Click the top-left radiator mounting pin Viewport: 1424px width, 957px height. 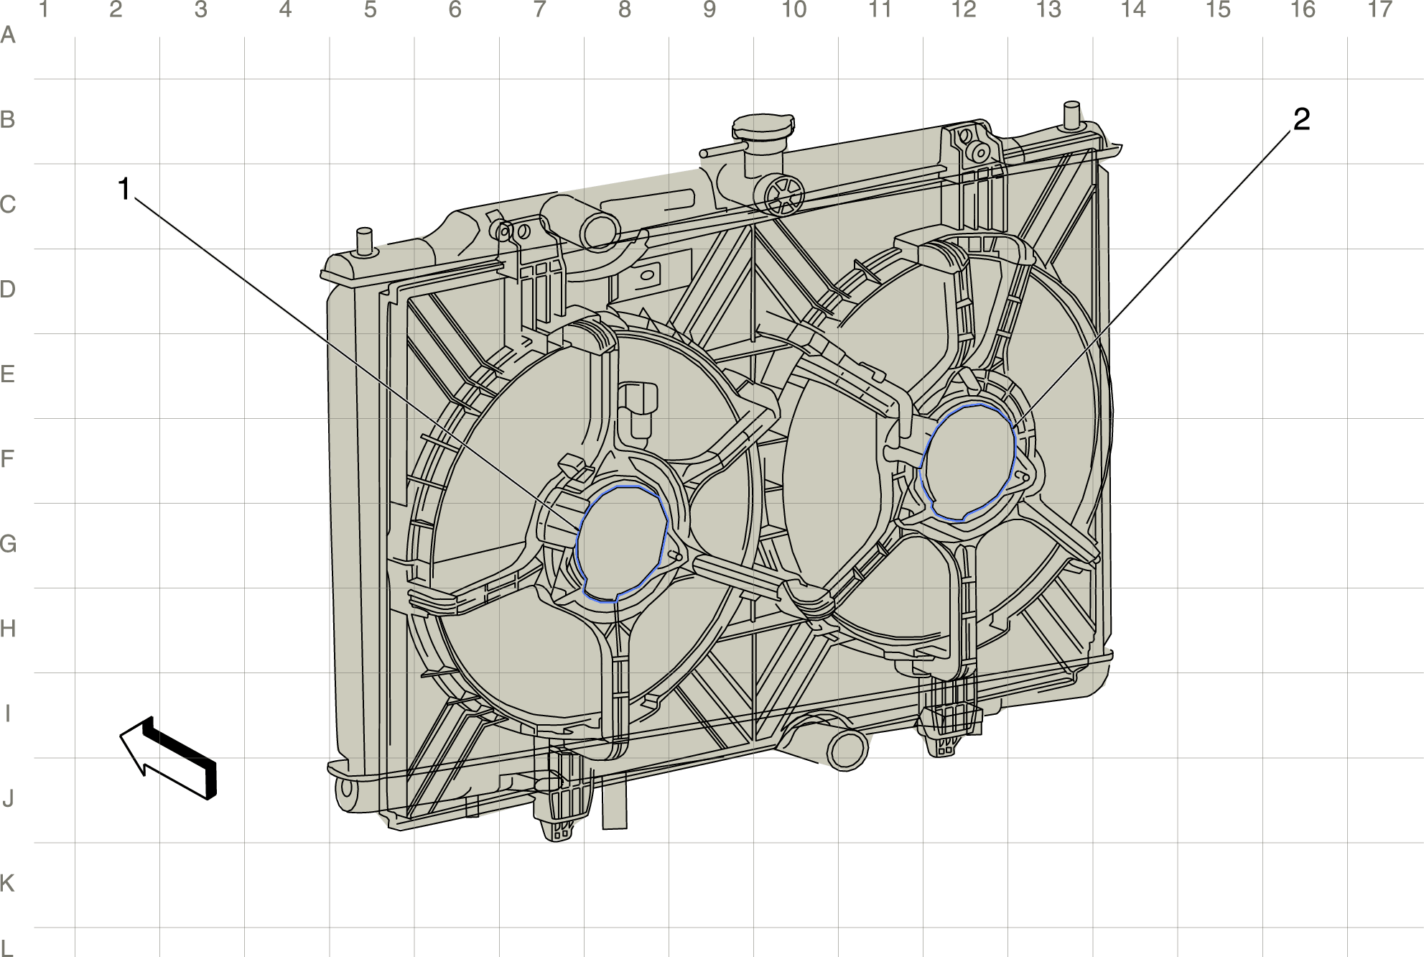tap(365, 241)
